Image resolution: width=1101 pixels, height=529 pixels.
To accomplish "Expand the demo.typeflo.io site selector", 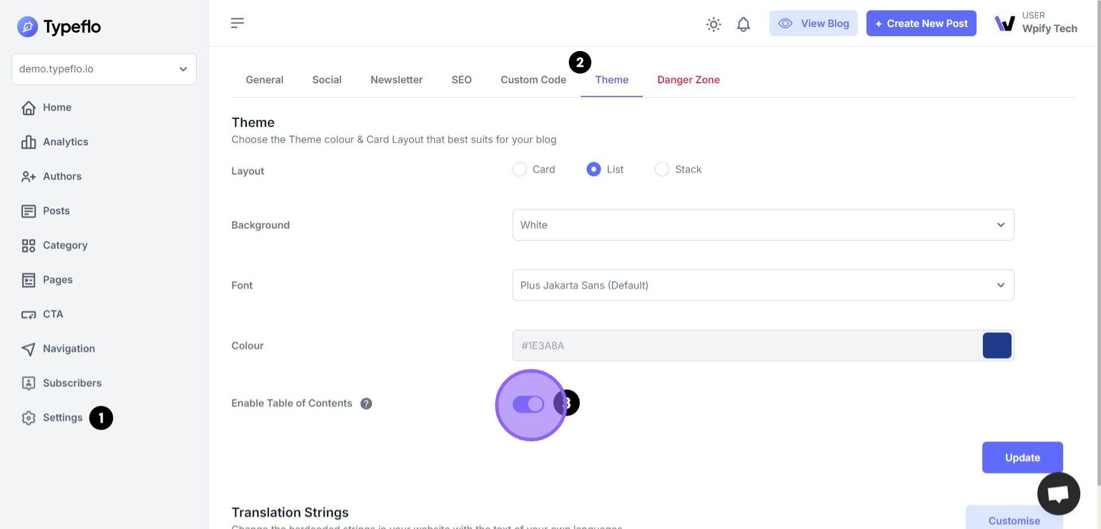I will pyautogui.click(x=104, y=69).
